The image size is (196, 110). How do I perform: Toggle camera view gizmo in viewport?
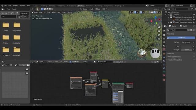[x=159, y=35]
